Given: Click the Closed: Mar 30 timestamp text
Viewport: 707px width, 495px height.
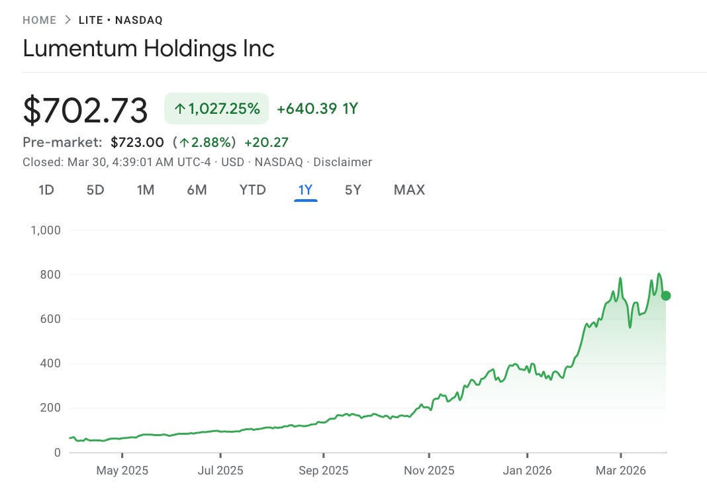Looking at the screenshot, I should (x=117, y=162).
